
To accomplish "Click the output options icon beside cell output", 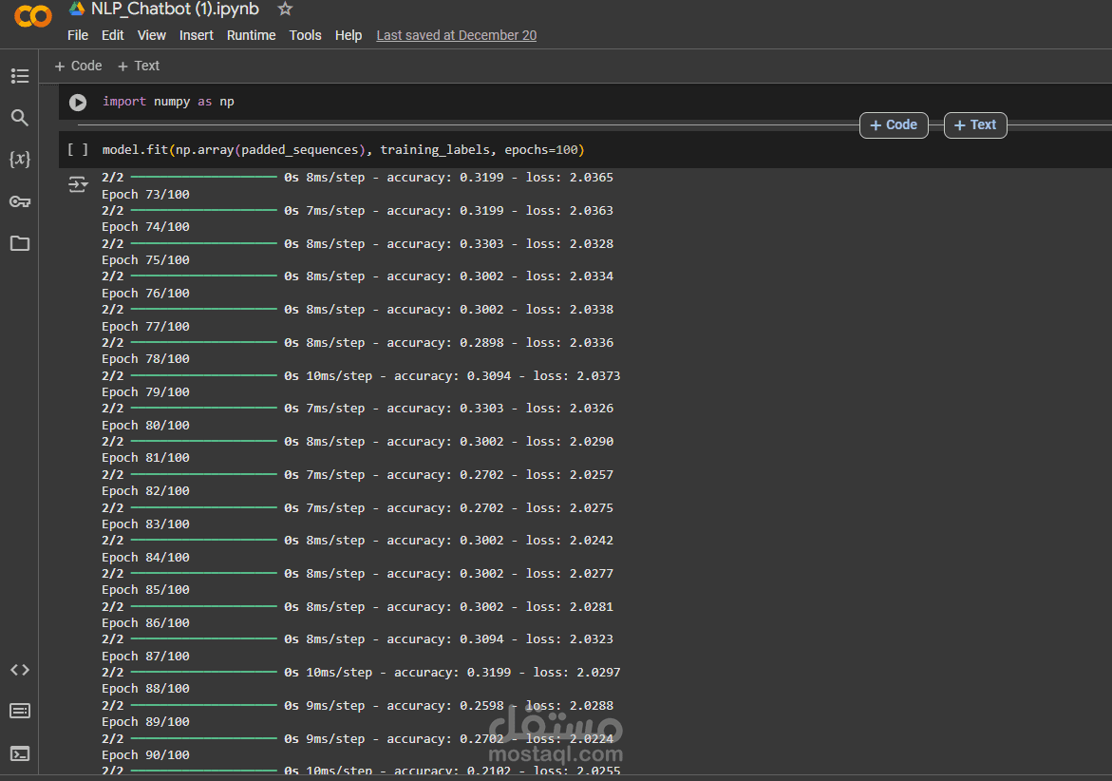I will [x=78, y=184].
